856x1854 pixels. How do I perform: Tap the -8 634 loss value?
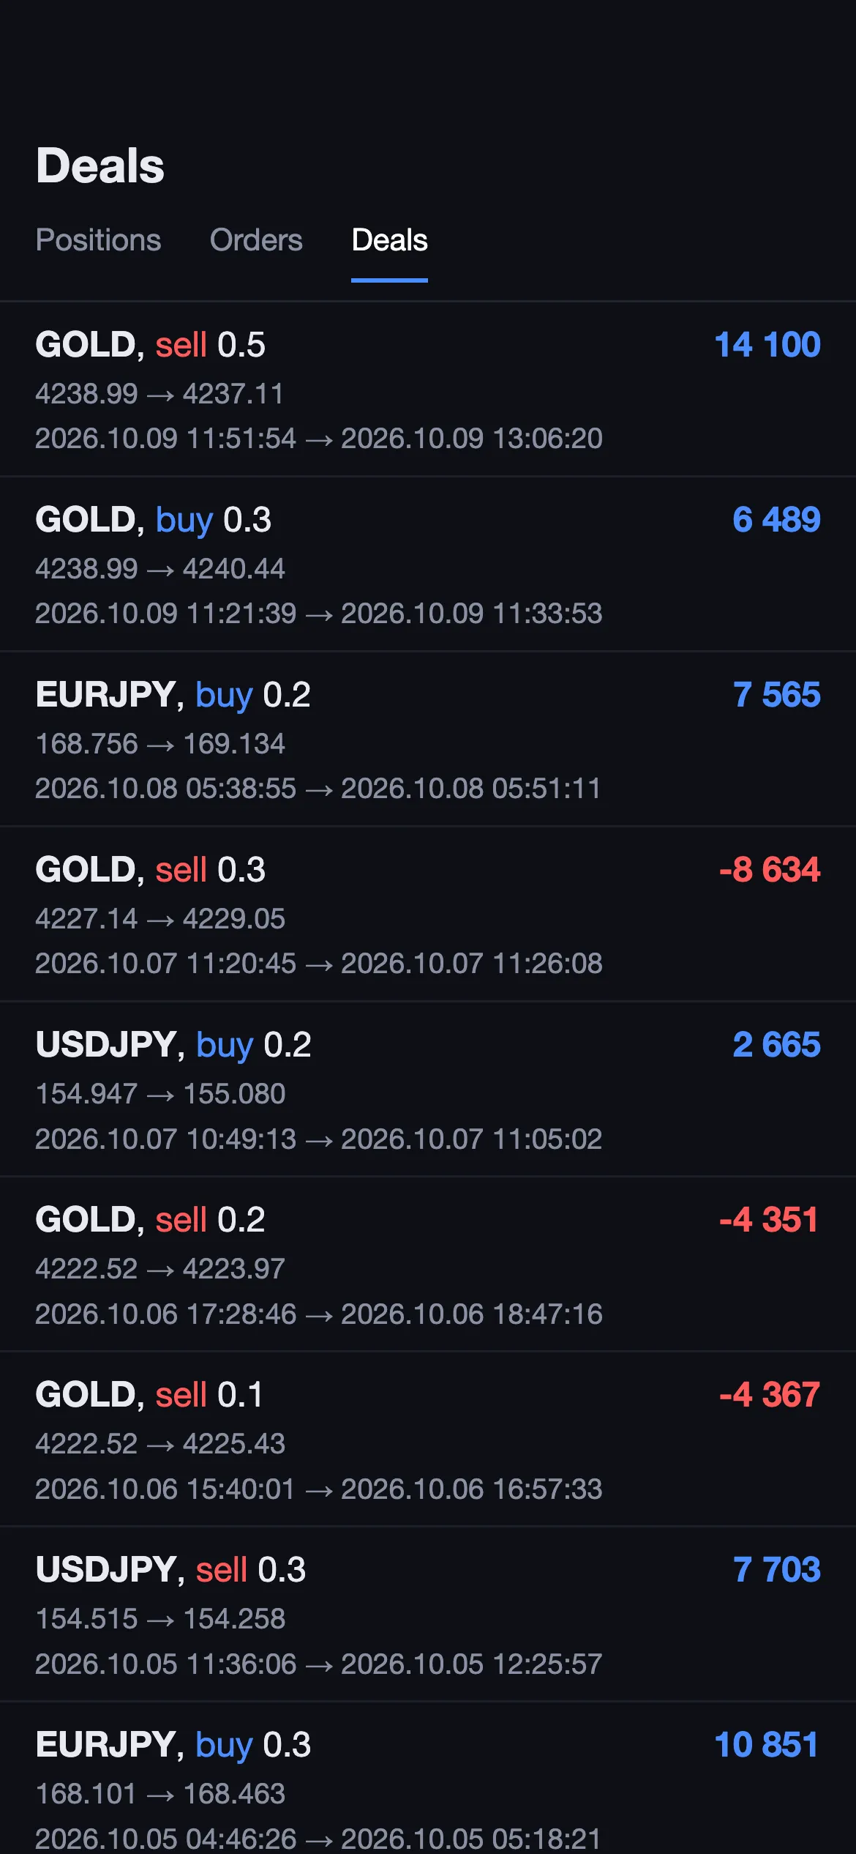(770, 870)
